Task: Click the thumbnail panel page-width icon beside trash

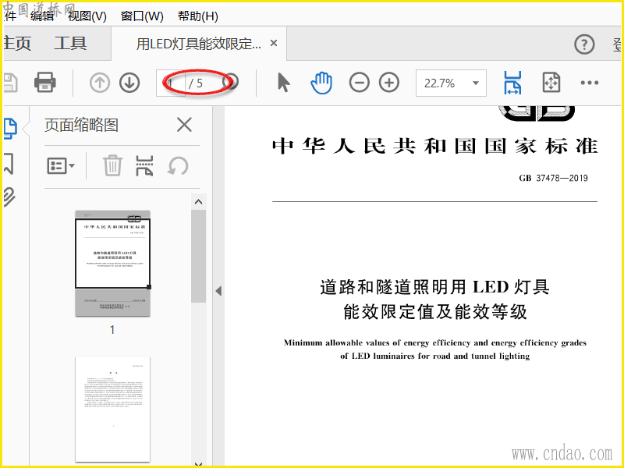Action: click(144, 165)
